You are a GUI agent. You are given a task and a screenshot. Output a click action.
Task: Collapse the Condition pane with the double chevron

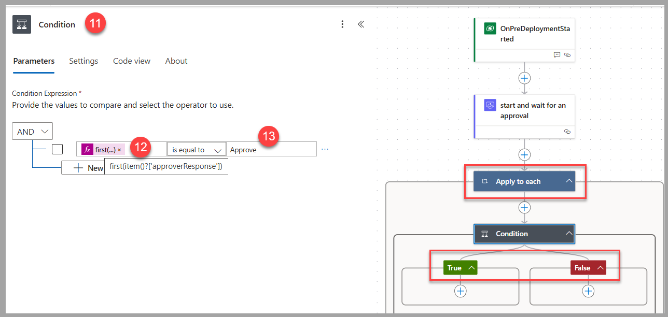click(361, 24)
